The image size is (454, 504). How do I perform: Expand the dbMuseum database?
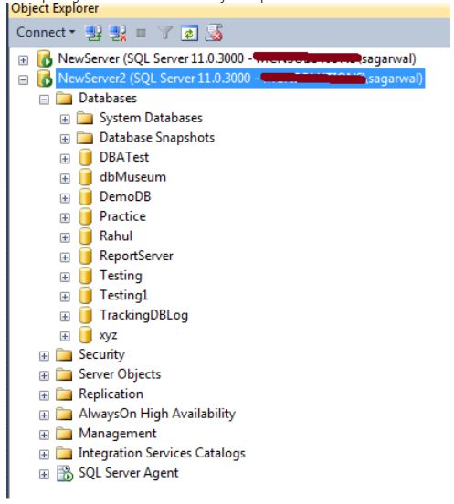click(65, 178)
